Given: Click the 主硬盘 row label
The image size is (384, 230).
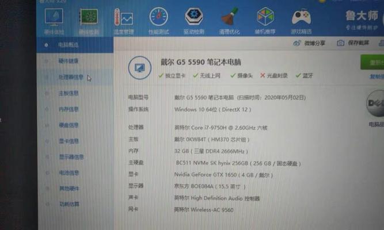Looking at the screenshot, I should pyautogui.click(x=136, y=163).
